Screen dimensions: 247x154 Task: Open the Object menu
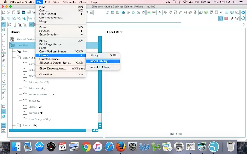click(x=83, y=2)
